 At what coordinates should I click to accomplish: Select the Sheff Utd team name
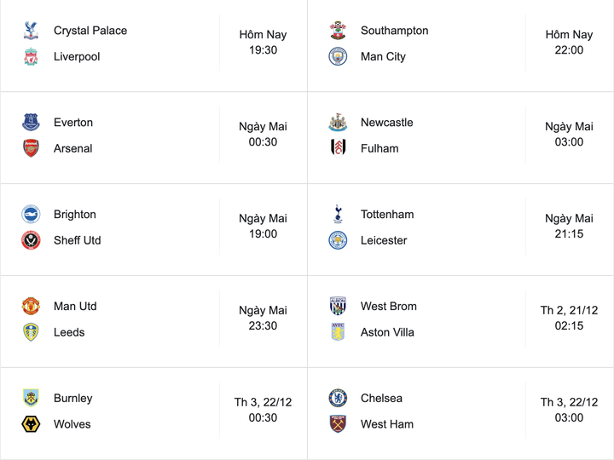pos(77,240)
